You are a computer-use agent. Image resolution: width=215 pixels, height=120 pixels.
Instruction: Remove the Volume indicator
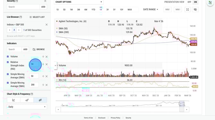(47, 57)
